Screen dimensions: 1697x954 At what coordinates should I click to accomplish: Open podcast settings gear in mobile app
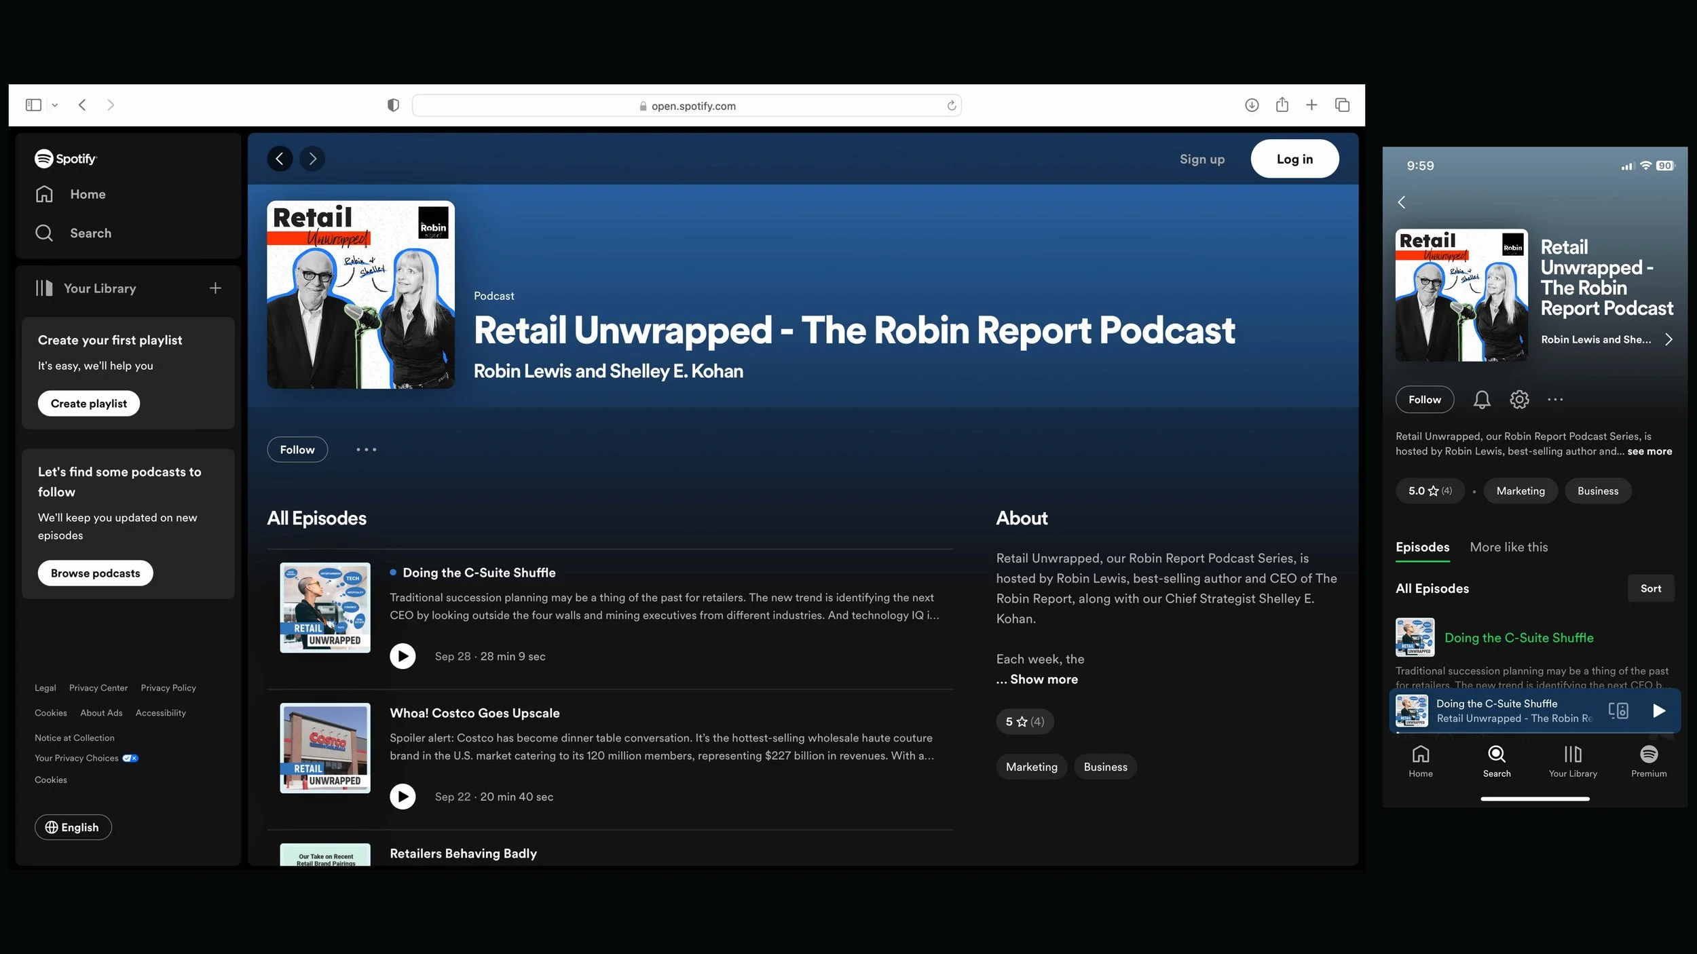click(1519, 400)
